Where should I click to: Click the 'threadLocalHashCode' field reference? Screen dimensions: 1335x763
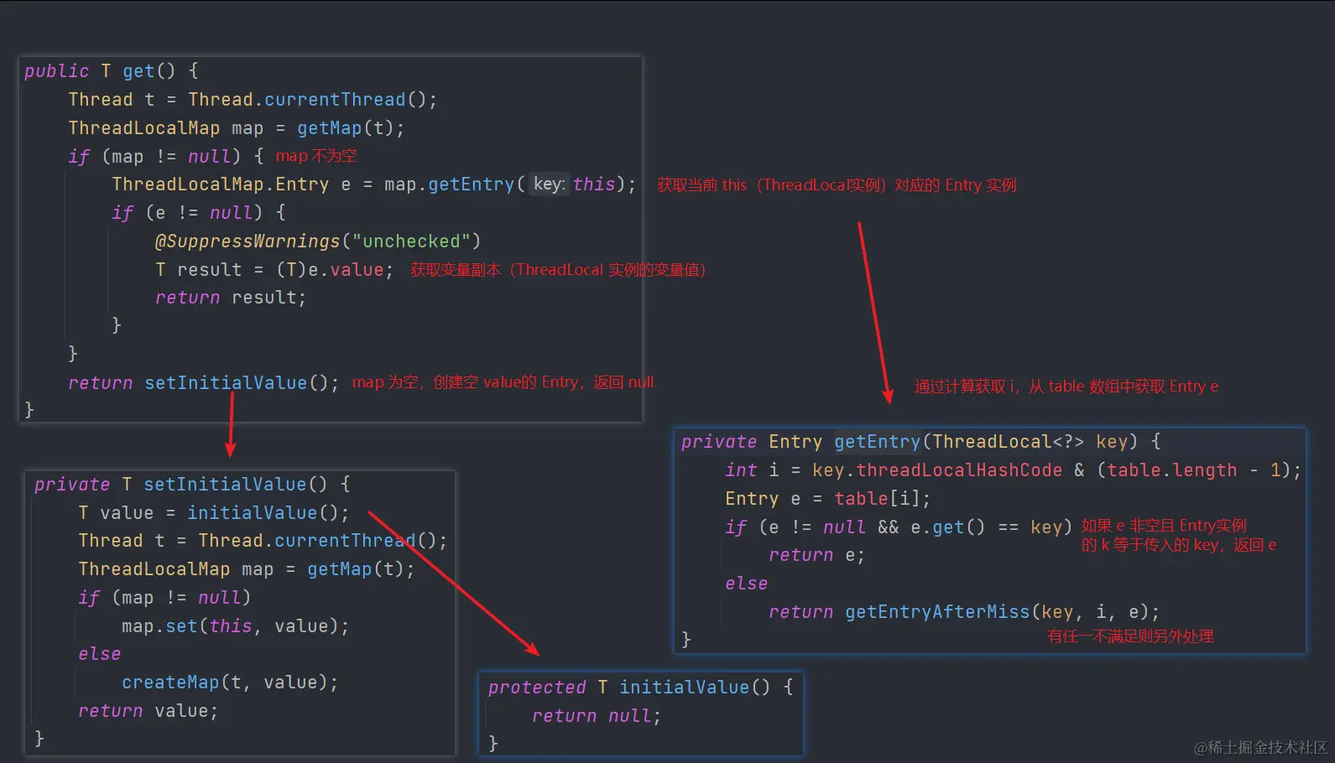click(959, 470)
